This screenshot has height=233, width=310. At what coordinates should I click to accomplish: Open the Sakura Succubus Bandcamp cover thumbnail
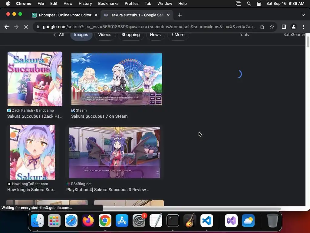tap(35, 79)
